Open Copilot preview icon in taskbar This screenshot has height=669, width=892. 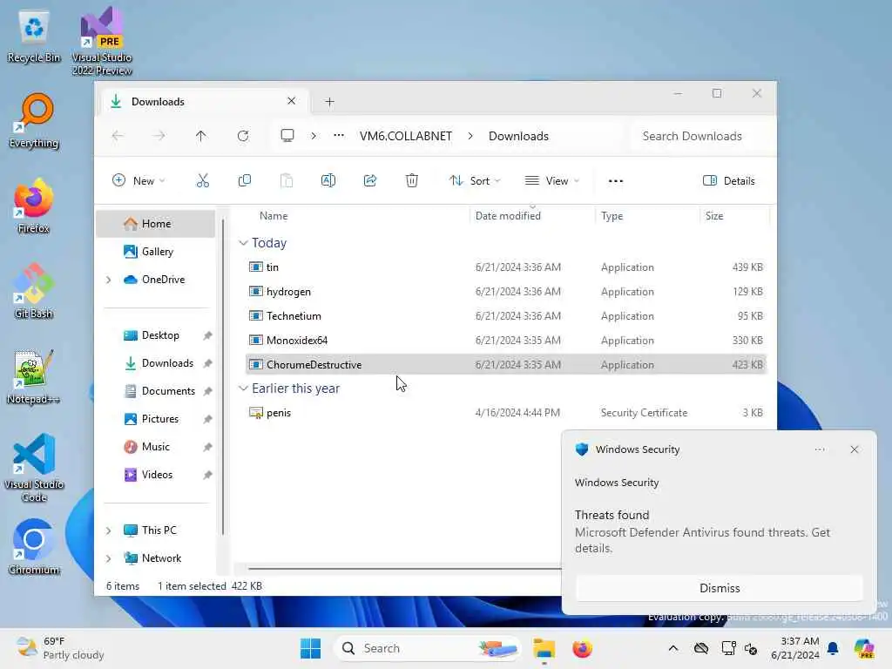pyautogui.click(x=864, y=648)
